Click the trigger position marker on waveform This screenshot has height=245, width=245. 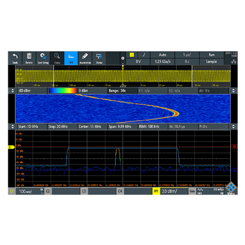pos(122,67)
